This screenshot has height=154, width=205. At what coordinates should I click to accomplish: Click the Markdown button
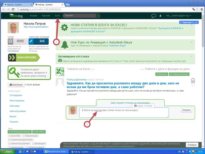coord(16,85)
